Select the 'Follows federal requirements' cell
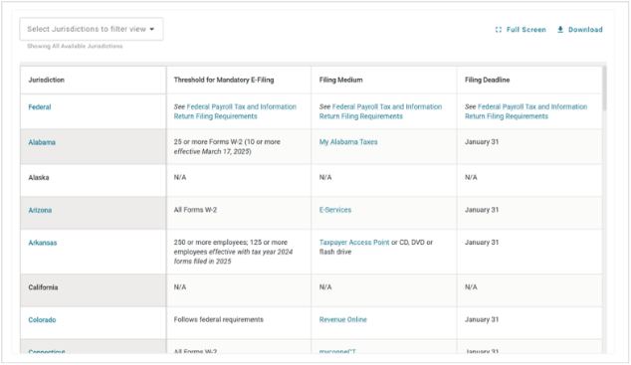Image resolution: width=631 pixels, height=365 pixels. pos(239,323)
